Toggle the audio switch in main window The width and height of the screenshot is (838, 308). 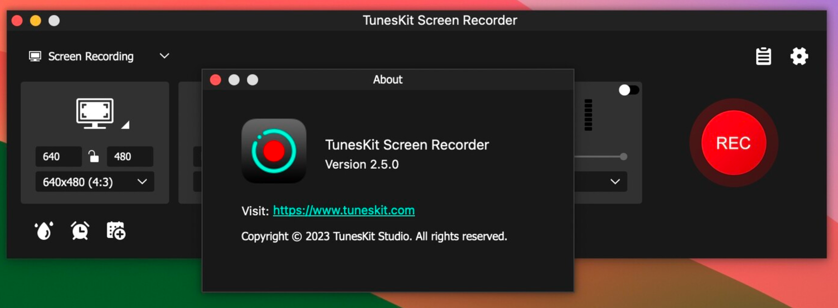(x=629, y=90)
